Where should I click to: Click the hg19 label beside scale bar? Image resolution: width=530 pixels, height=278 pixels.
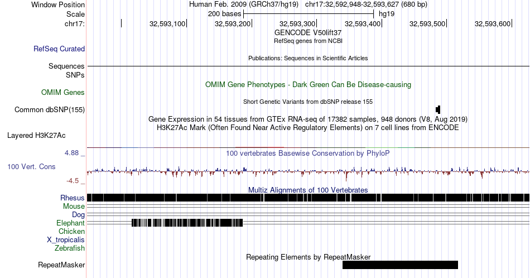pos(387,14)
